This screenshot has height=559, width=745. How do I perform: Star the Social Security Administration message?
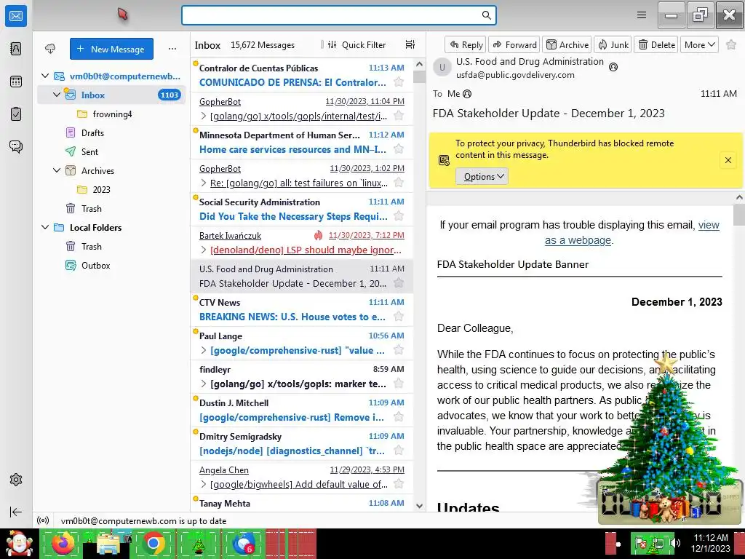(x=399, y=216)
